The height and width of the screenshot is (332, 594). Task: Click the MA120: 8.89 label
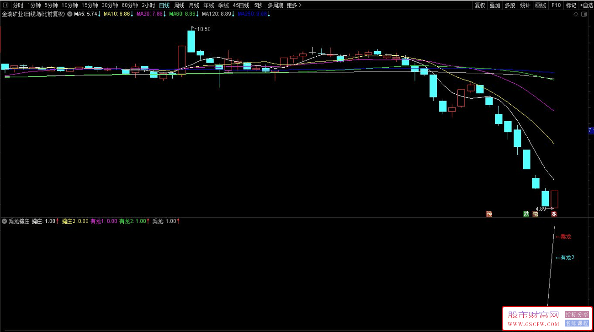click(x=217, y=14)
